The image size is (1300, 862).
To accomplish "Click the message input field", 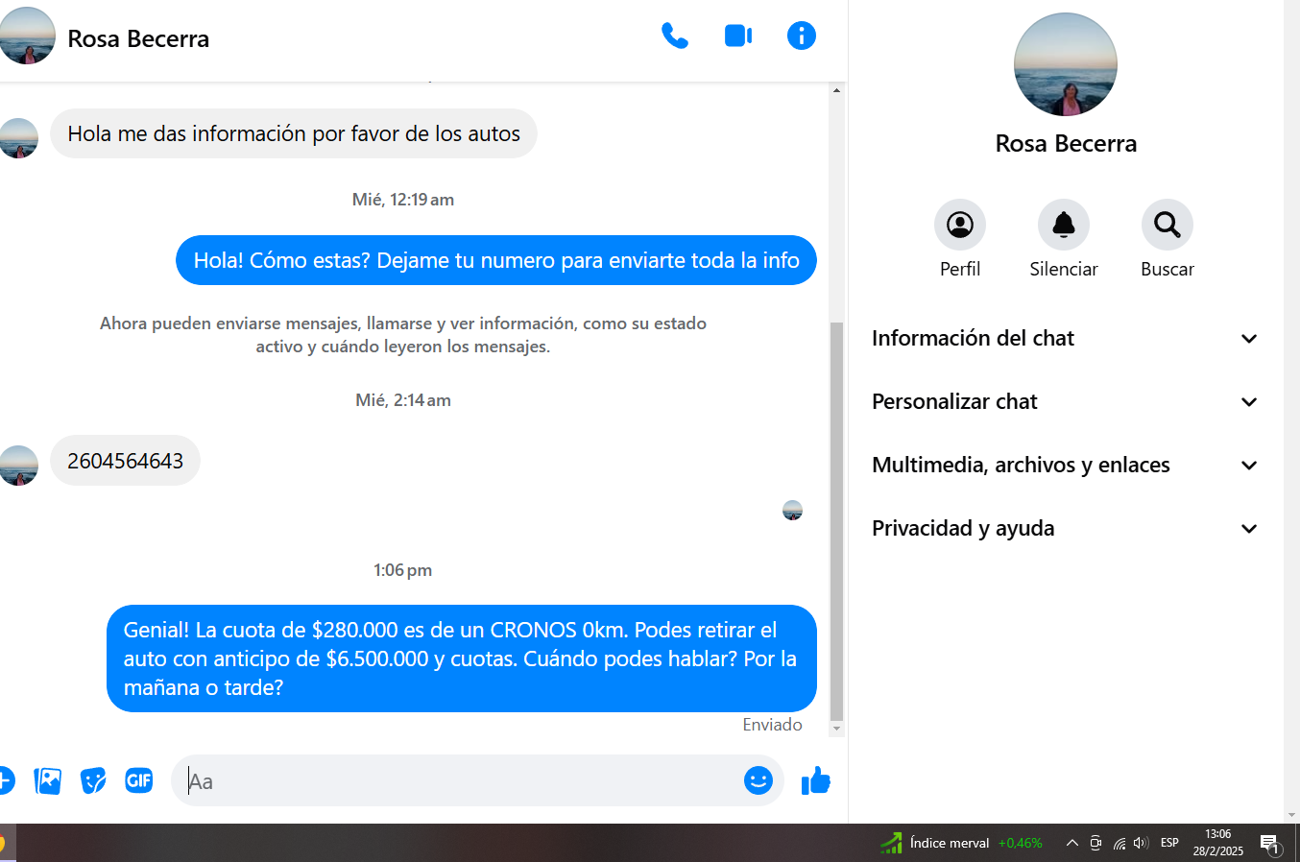I will pos(461,781).
